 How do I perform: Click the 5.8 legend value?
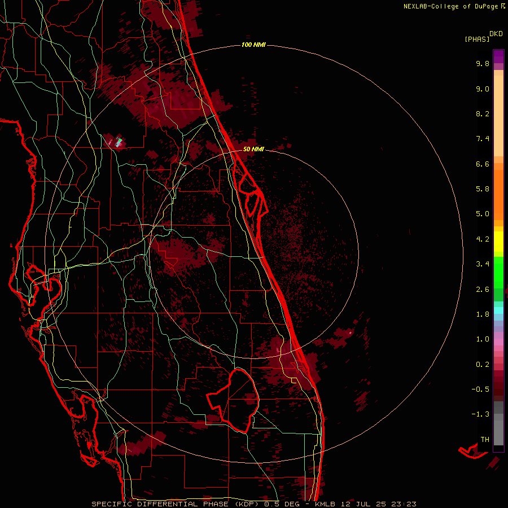pos(483,189)
